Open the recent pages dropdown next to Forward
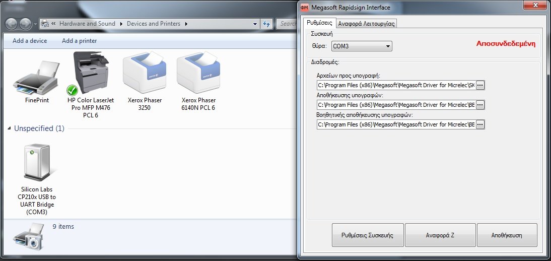551x261 pixels. click(35, 24)
